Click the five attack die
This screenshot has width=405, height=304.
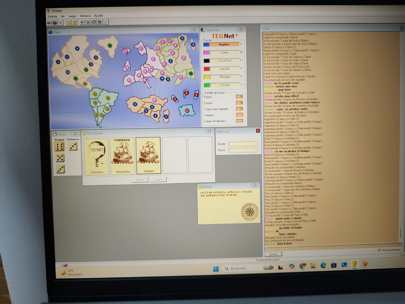(60, 158)
